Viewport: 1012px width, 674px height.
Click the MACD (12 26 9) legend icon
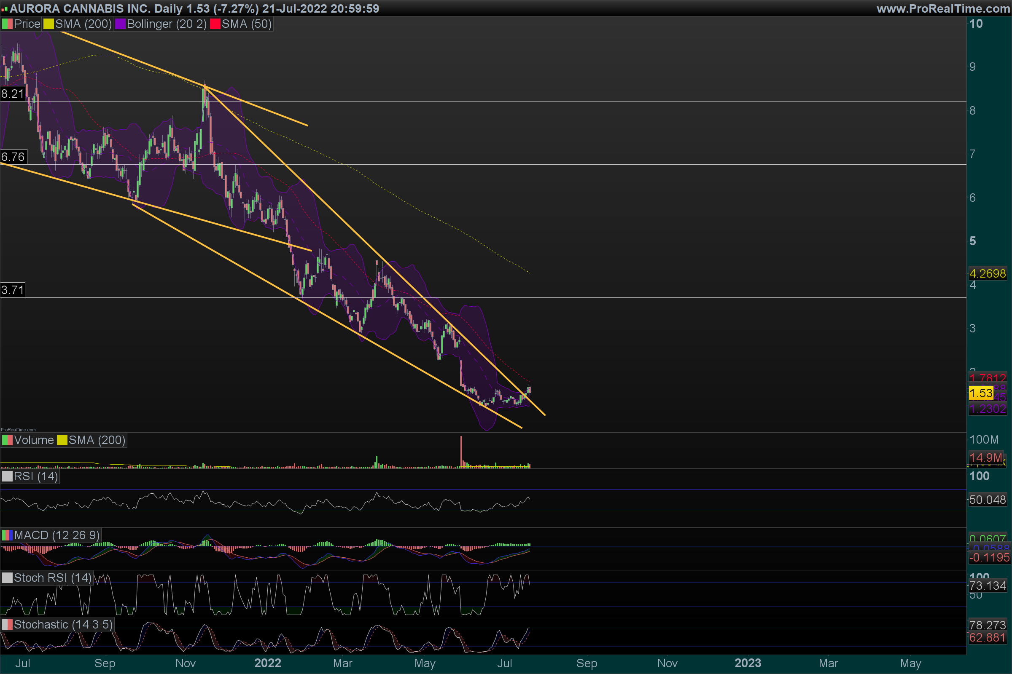pos(7,535)
